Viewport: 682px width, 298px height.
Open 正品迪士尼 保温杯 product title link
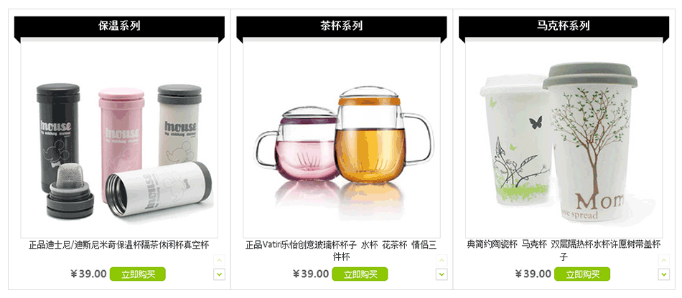[119, 245]
